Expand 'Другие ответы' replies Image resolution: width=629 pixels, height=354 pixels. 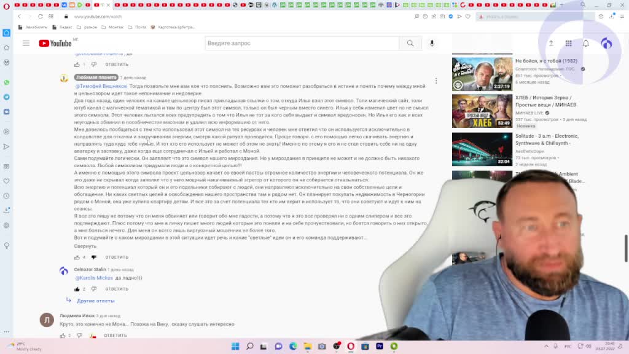click(x=95, y=301)
